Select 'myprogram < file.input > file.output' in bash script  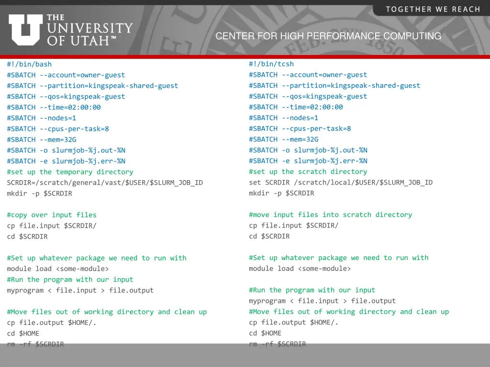(80, 291)
